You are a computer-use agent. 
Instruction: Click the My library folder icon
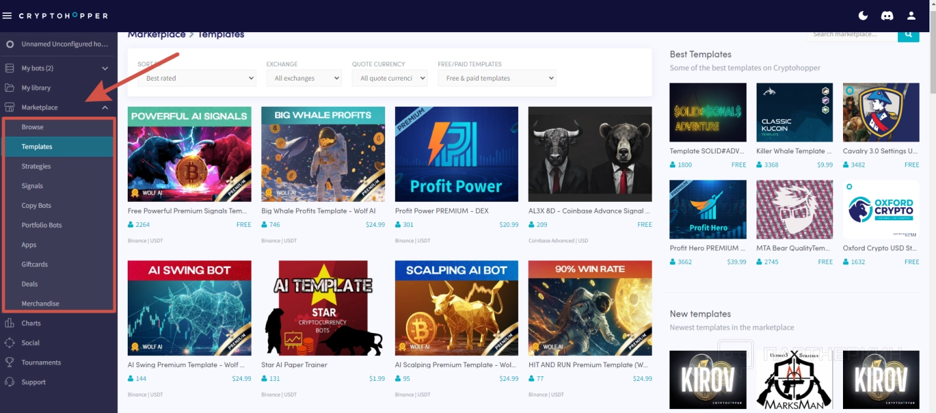pos(9,88)
